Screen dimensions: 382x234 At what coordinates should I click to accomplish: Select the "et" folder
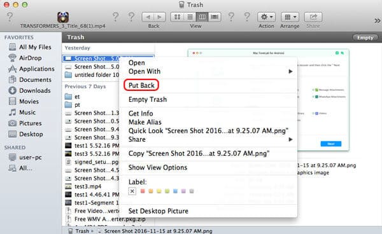click(x=73, y=97)
